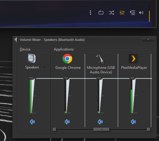Image resolution: width=159 pixels, height=141 pixels.
Task: Expand the Speakers device dropdown arrow
Action: pos(44,67)
